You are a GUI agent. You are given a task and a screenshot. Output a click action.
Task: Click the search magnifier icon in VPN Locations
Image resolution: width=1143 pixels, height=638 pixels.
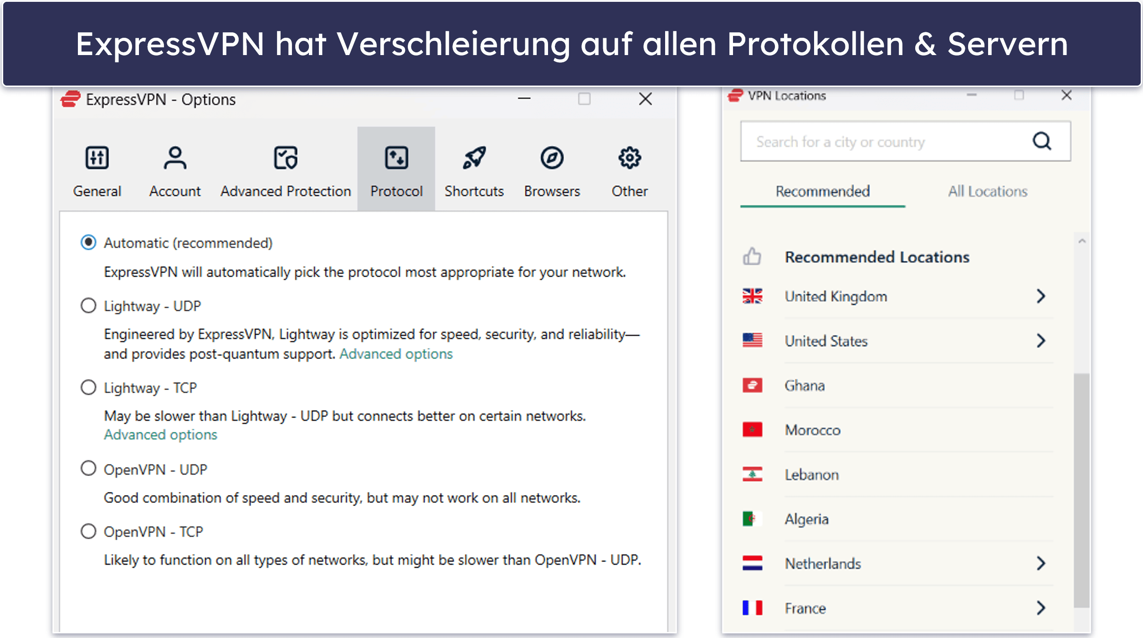point(1042,141)
